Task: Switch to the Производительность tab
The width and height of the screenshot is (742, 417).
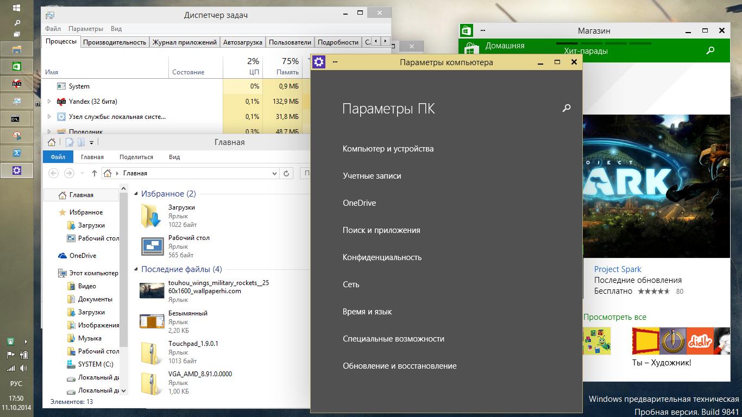Action: click(115, 42)
